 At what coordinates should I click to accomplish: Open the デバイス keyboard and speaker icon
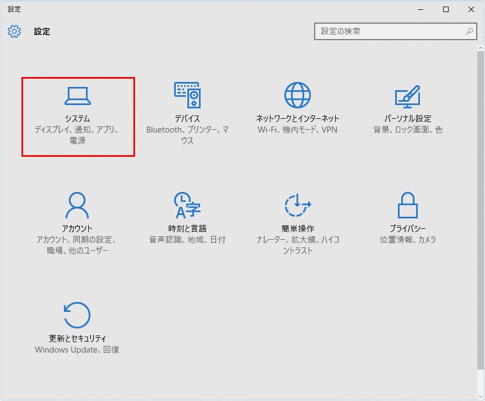pos(187,95)
